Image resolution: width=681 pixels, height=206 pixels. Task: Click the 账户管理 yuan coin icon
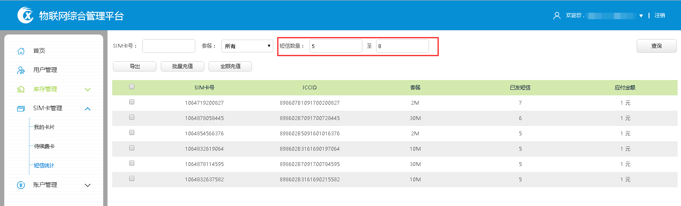coord(21,185)
